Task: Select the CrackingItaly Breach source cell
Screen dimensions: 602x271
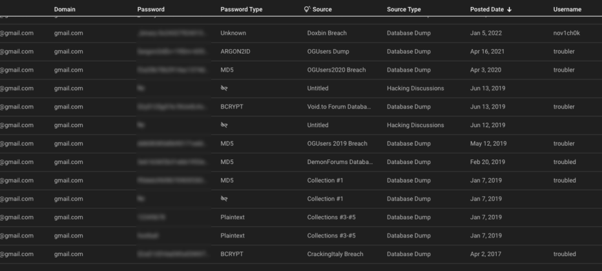Action: [x=335, y=254]
